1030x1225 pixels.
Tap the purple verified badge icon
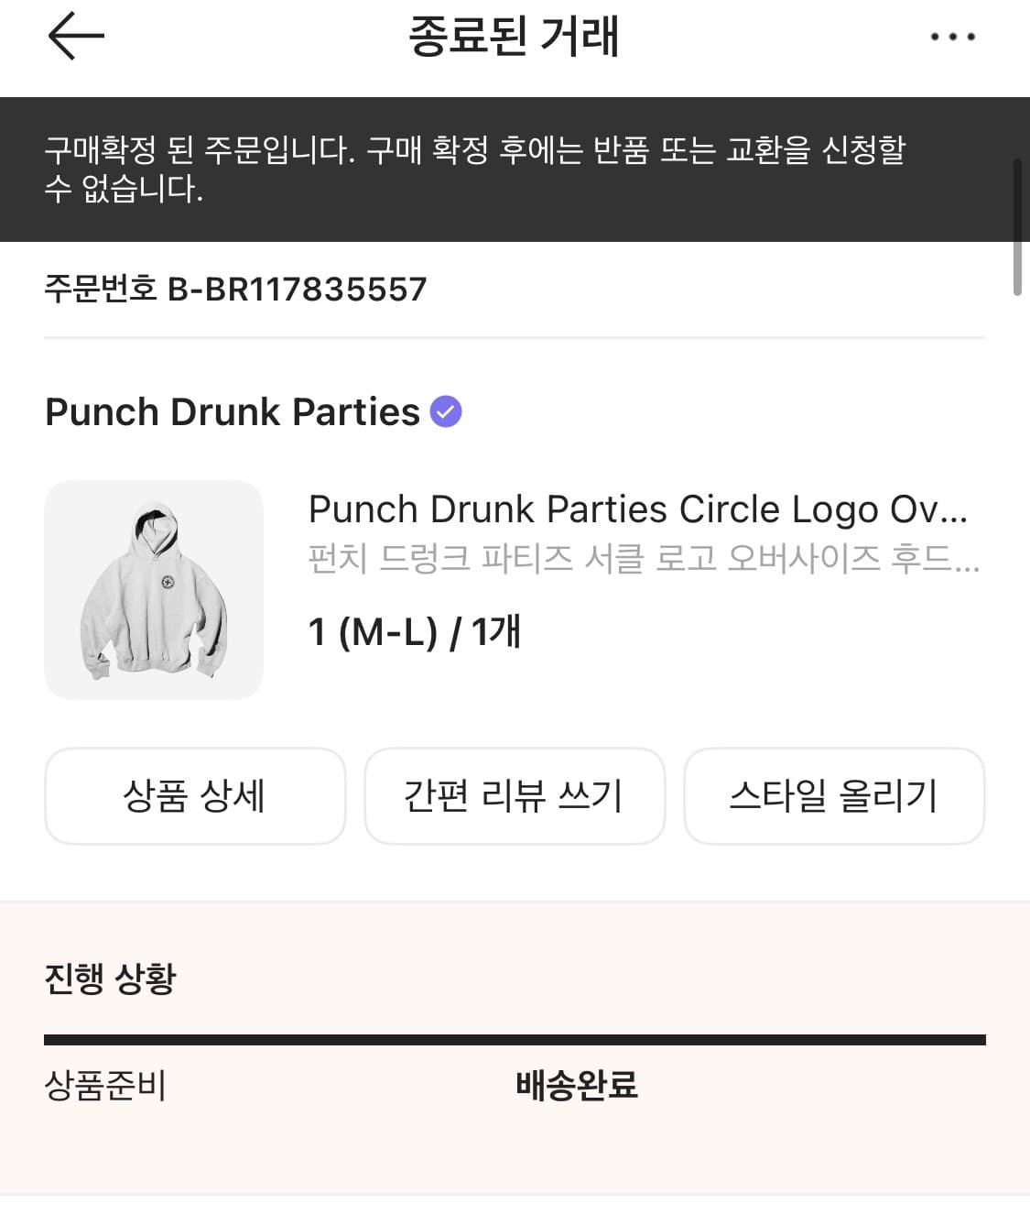446,412
